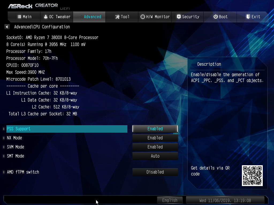Click the Tool wrench icon
This screenshot has width=274, height=205.
tap(117, 17)
